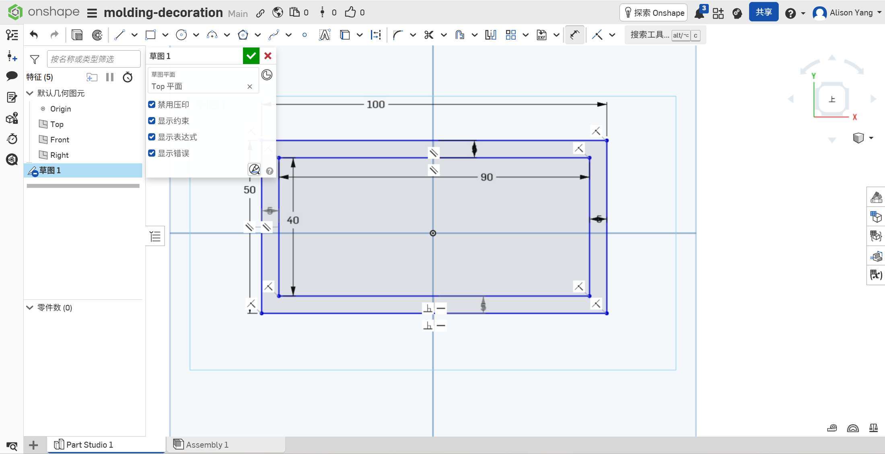The image size is (885, 454).
Task: Select the Corner rectangle tool
Action: click(x=150, y=35)
